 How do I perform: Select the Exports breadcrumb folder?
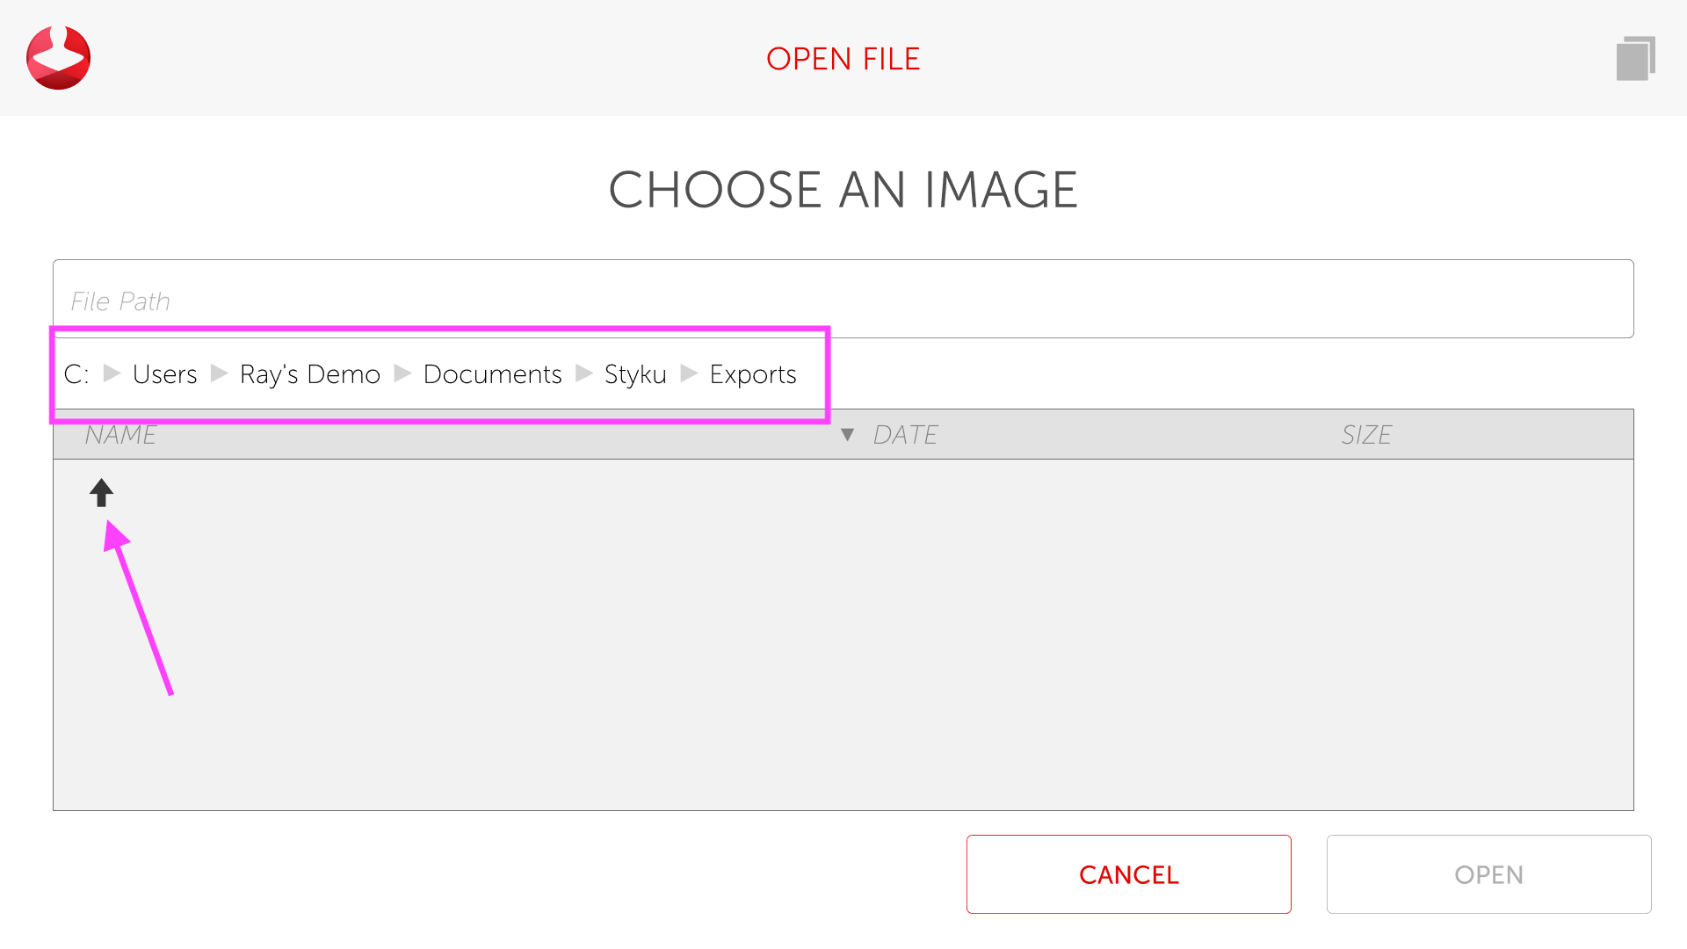point(753,374)
